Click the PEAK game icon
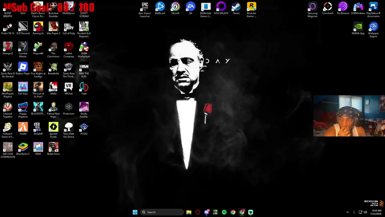 pos(38,149)
